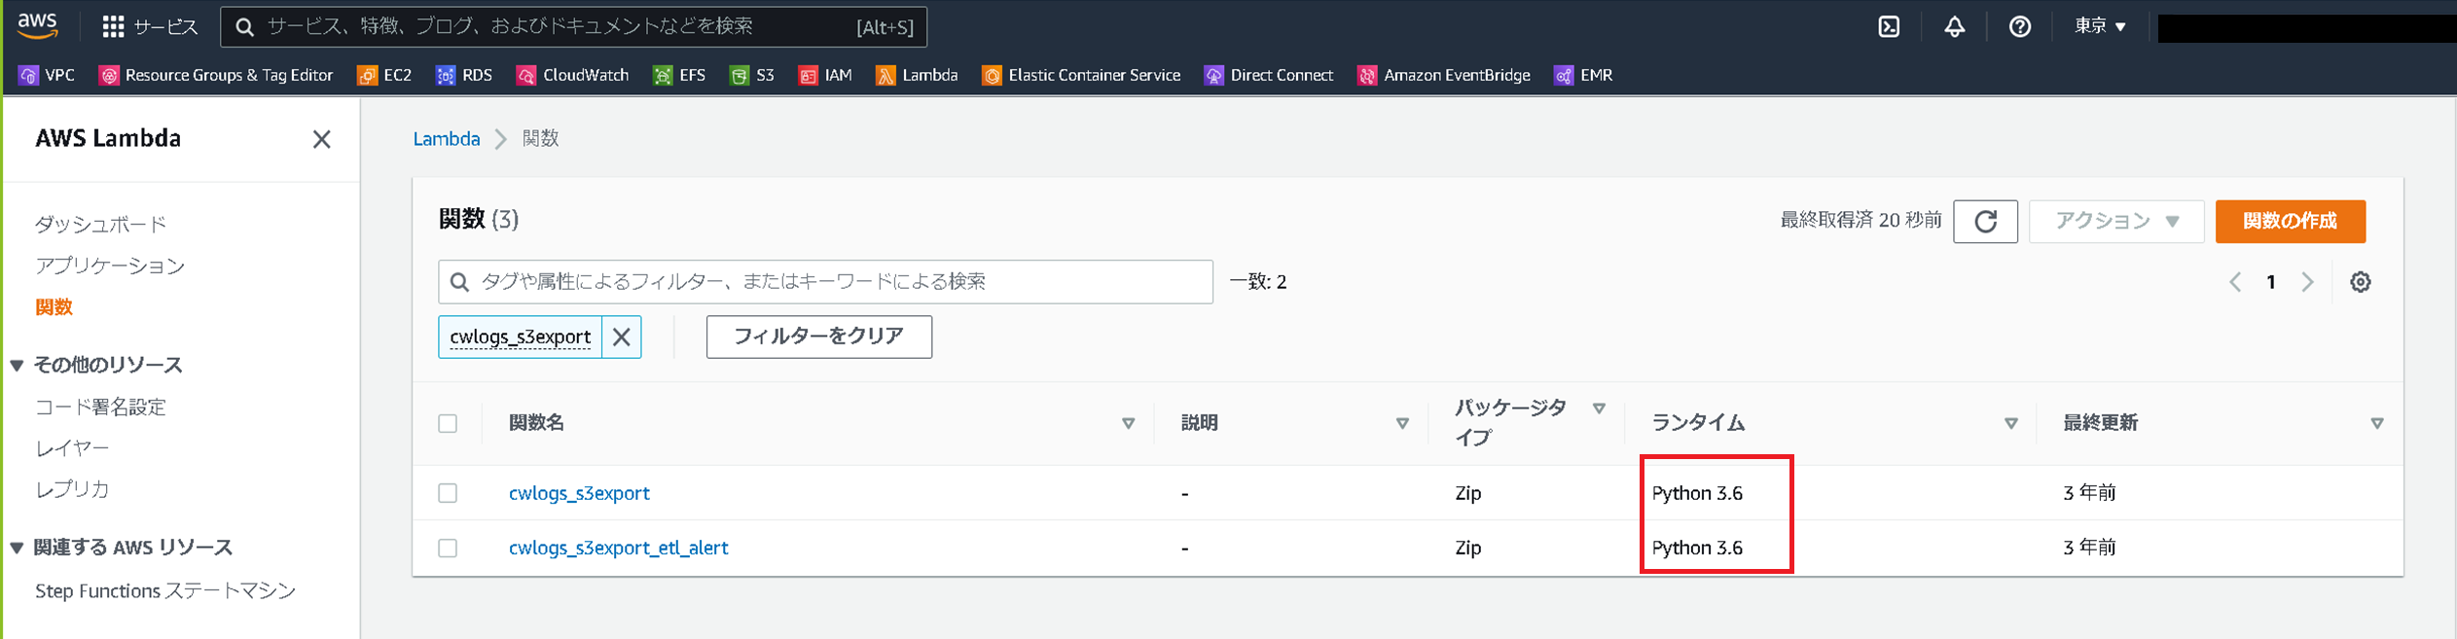Open ダッシュボード in sidebar

pyautogui.click(x=100, y=225)
